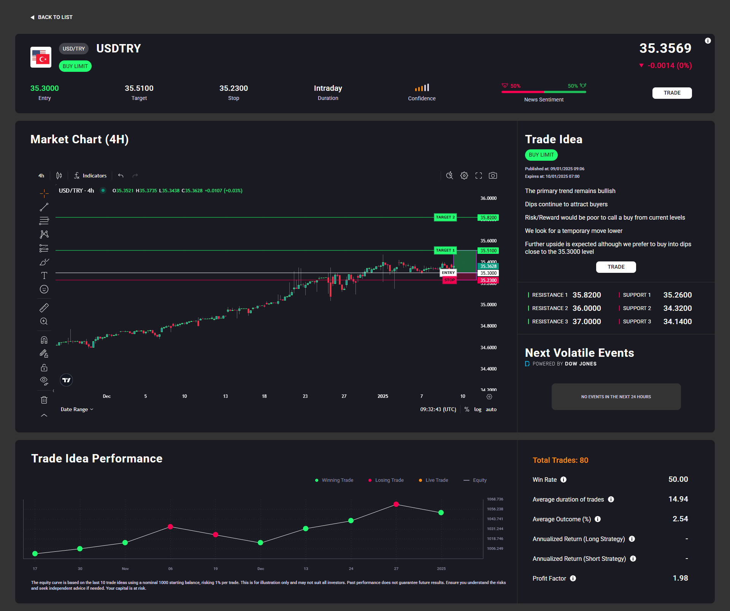Open the Indicators menu
730x611 pixels.
(x=90, y=176)
